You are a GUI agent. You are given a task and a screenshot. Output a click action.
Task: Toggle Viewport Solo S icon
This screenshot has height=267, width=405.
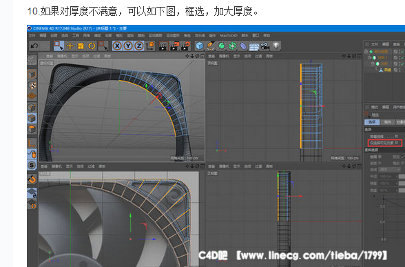[x=32, y=165]
